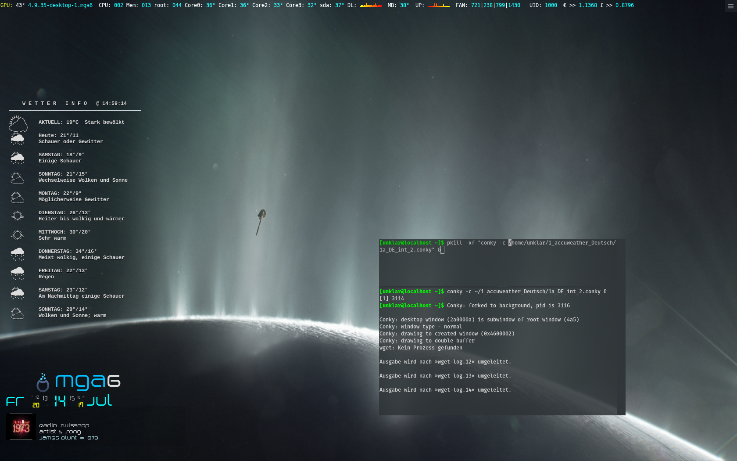The height and width of the screenshot is (461, 737).
Task: Click the 'CPU: 002' value in top bar
Action: (x=111, y=5)
